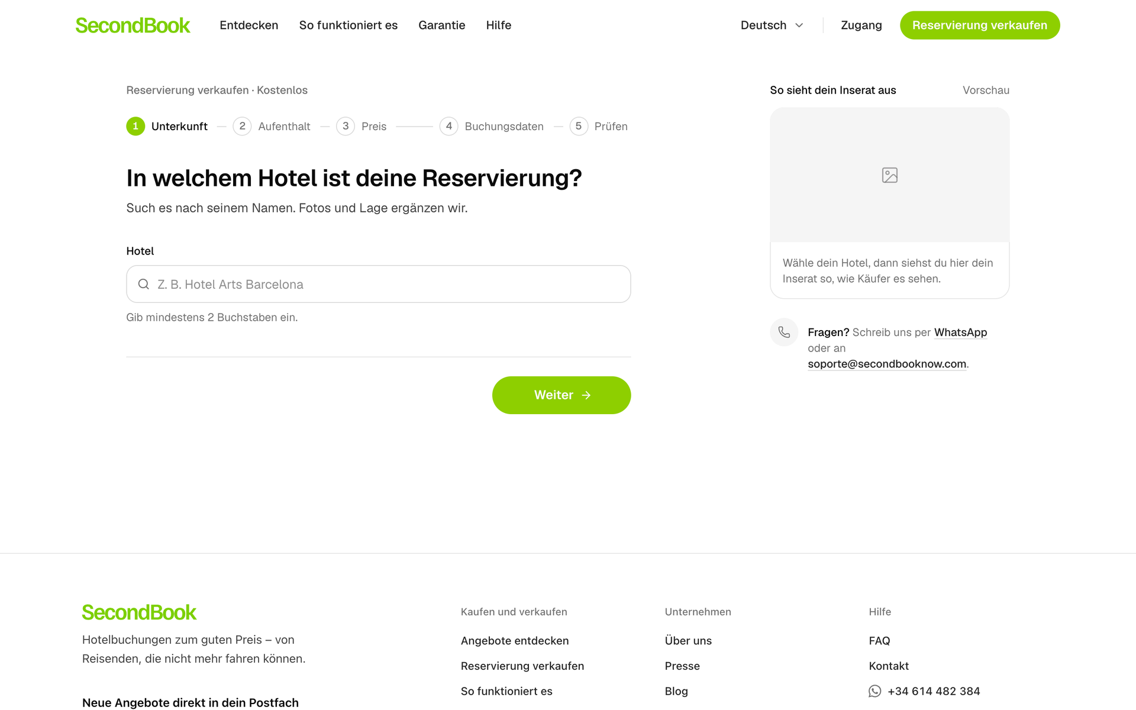The image size is (1136, 710).
Task: Click the step 2 circle for Aufenthalt
Action: coord(242,126)
